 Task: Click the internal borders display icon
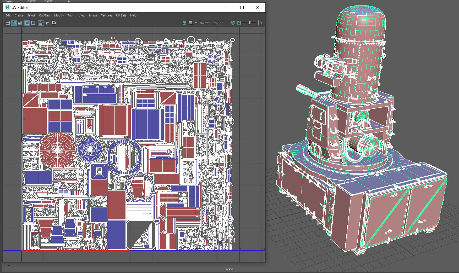[33, 23]
